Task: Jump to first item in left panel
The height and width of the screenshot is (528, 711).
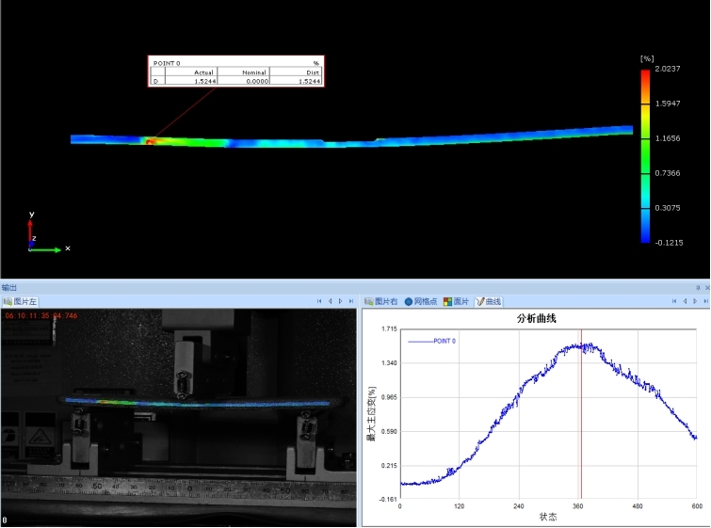Action: (x=319, y=301)
